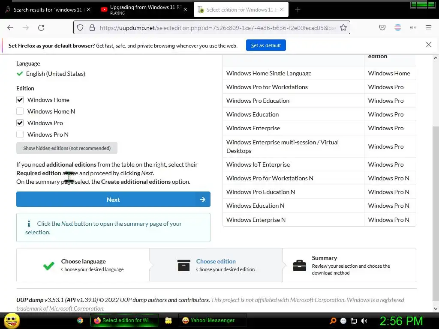Screen dimensions: 439x329
Task: Click the blue Next button
Action: pyautogui.click(x=113, y=200)
